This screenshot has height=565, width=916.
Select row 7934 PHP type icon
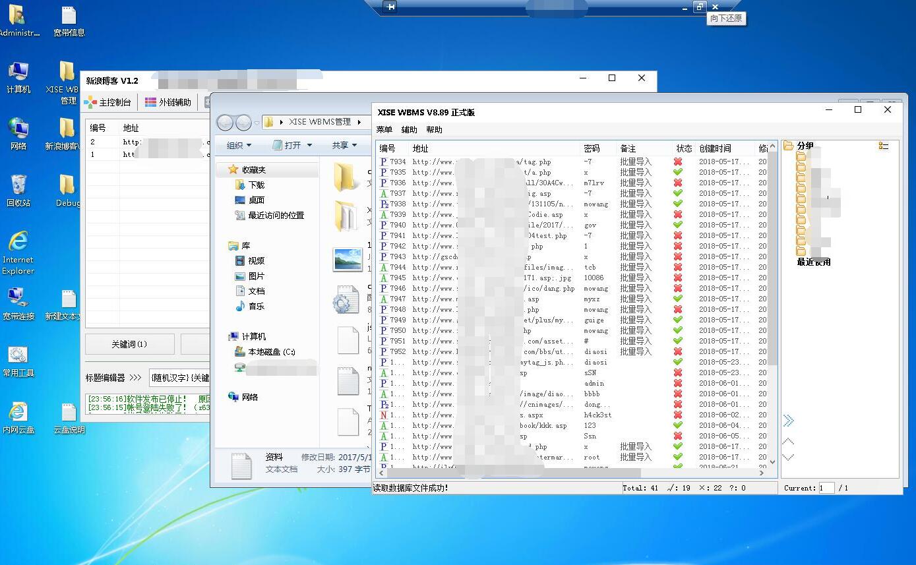click(x=384, y=162)
